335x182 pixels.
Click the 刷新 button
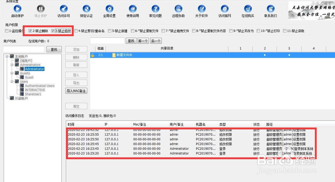click(x=76, y=65)
